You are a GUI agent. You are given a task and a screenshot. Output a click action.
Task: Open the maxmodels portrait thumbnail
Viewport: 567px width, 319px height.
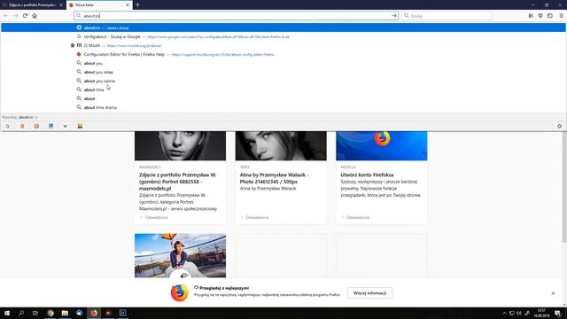[180, 145]
